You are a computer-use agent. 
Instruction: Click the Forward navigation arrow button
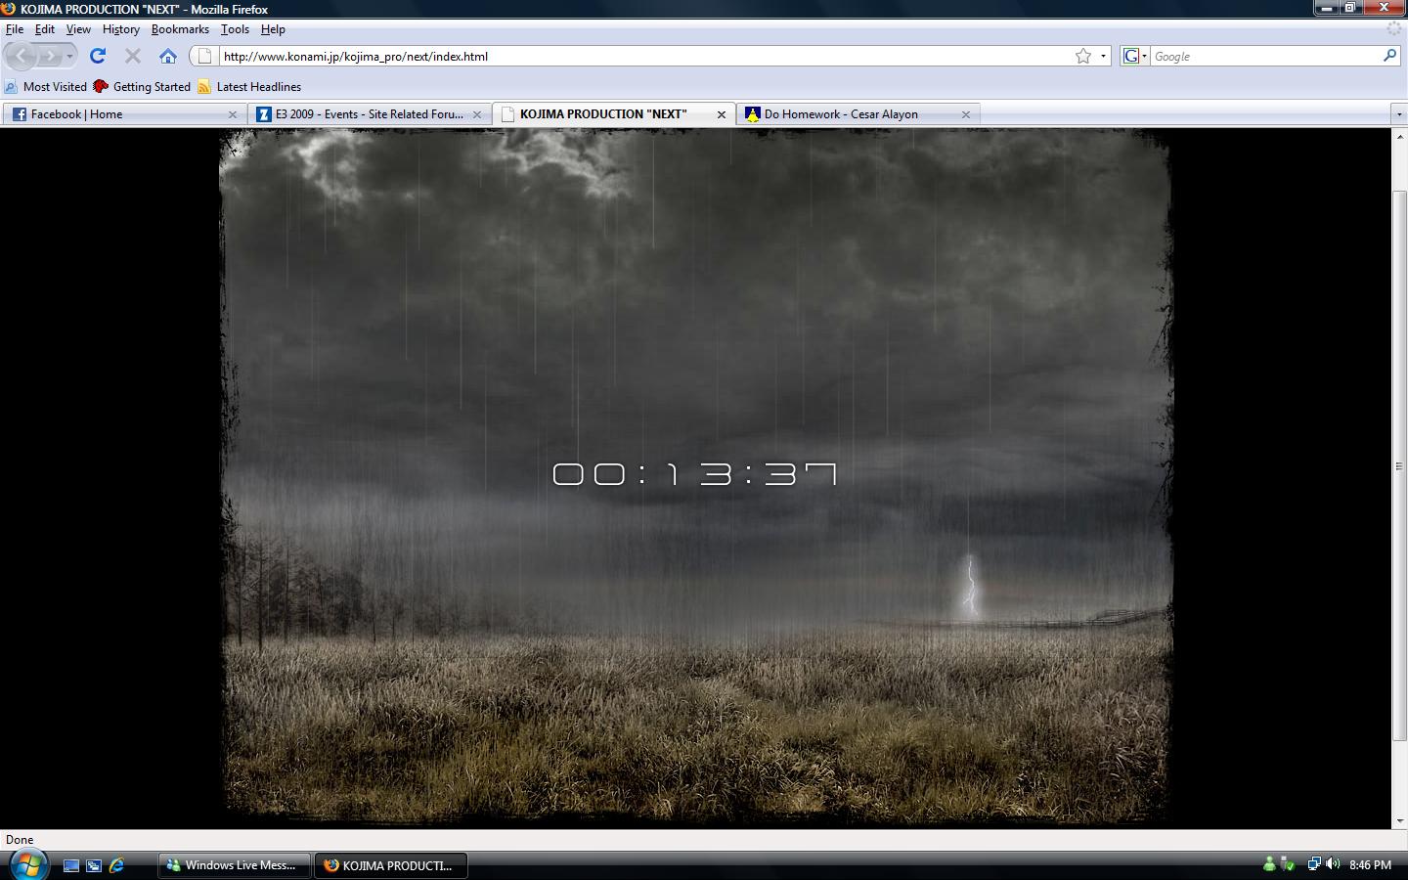tap(49, 56)
